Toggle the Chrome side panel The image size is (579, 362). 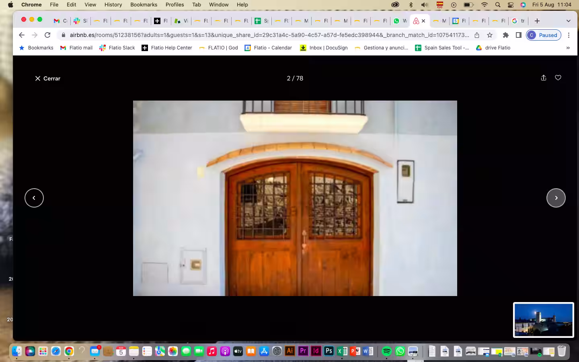coord(519,35)
